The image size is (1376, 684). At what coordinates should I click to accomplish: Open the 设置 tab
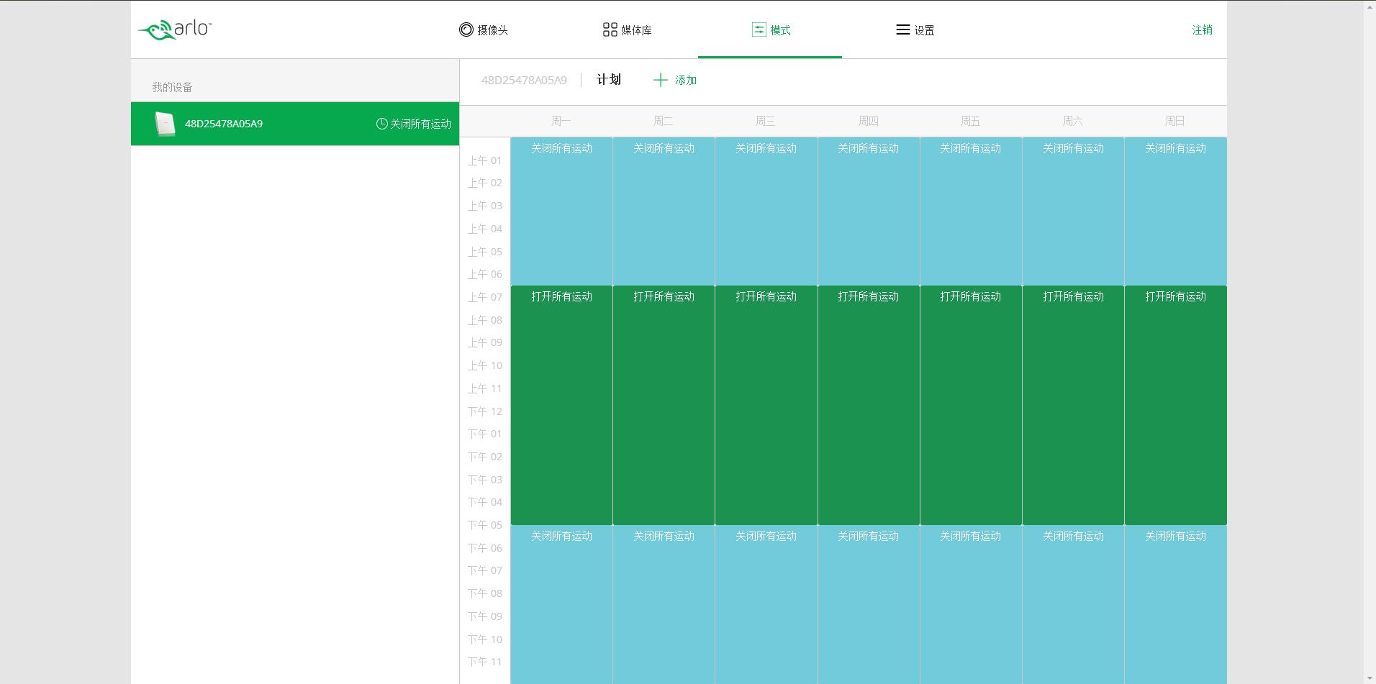pyautogui.click(x=915, y=29)
